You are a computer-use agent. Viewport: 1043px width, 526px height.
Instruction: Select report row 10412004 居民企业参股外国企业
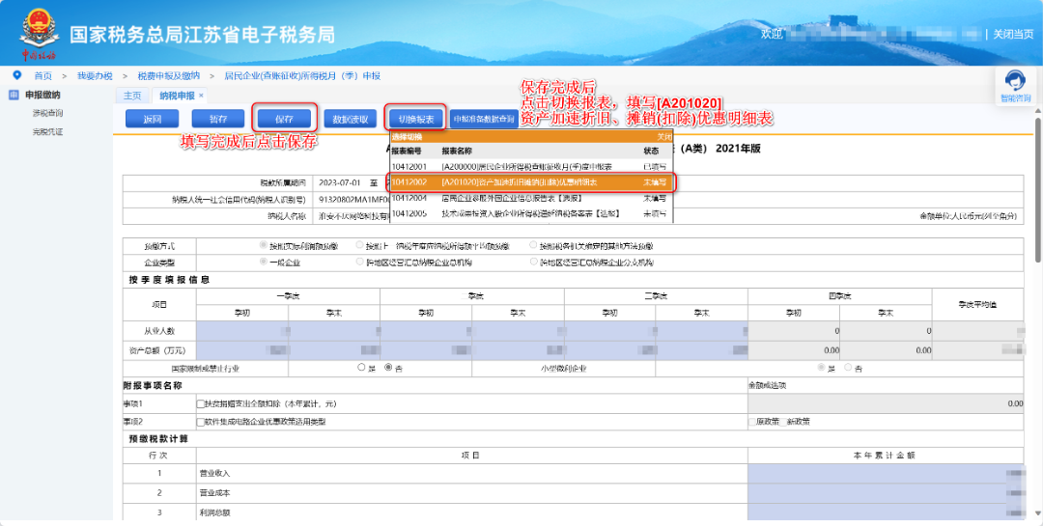point(531,198)
